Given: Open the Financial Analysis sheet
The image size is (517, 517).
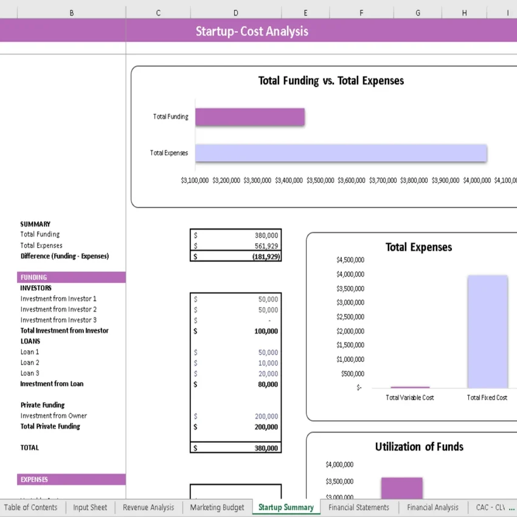Looking at the screenshot, I should point(432,507).
